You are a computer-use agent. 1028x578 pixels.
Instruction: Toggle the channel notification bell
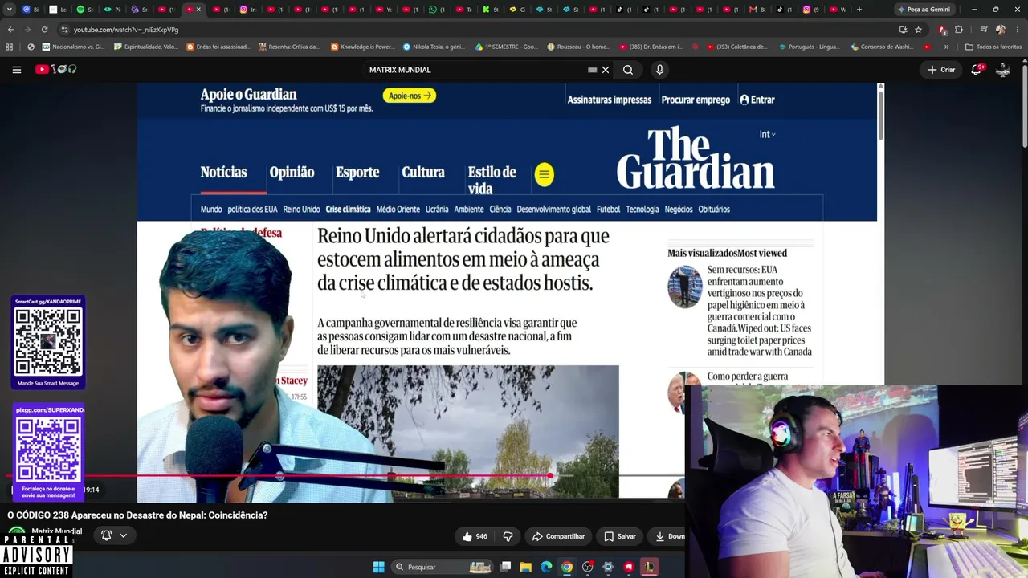point(106,535)
